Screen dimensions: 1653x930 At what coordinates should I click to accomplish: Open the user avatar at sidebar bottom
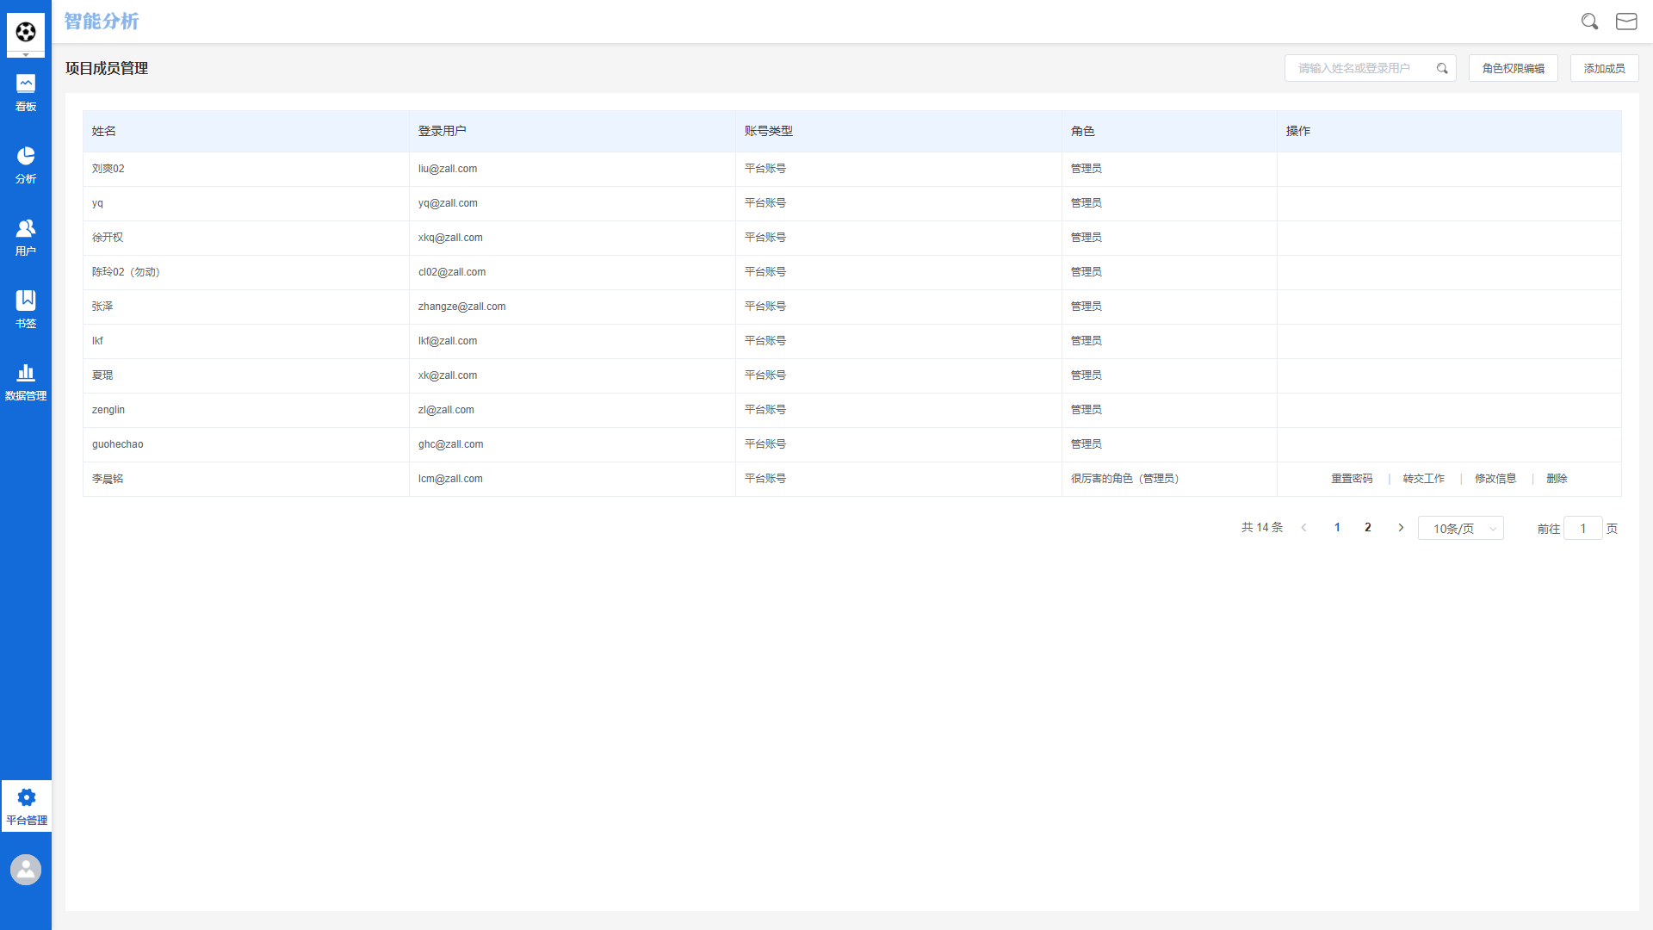pyautogui.click(x=26, y=870)
